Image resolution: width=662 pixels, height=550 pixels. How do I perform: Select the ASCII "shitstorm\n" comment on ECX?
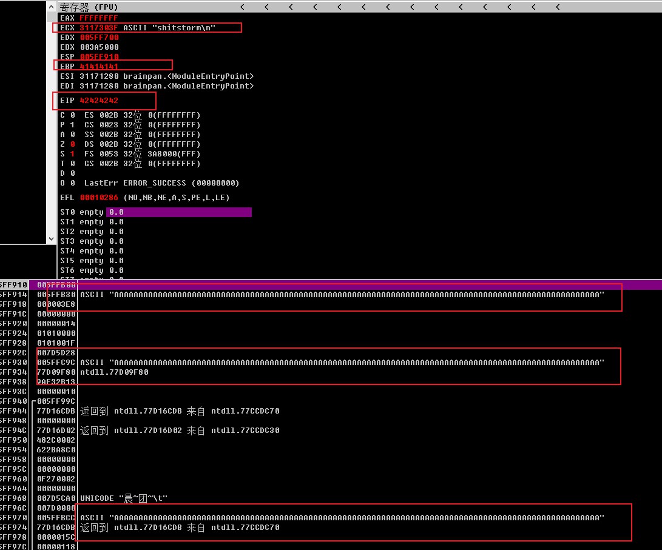click(169, 28)
